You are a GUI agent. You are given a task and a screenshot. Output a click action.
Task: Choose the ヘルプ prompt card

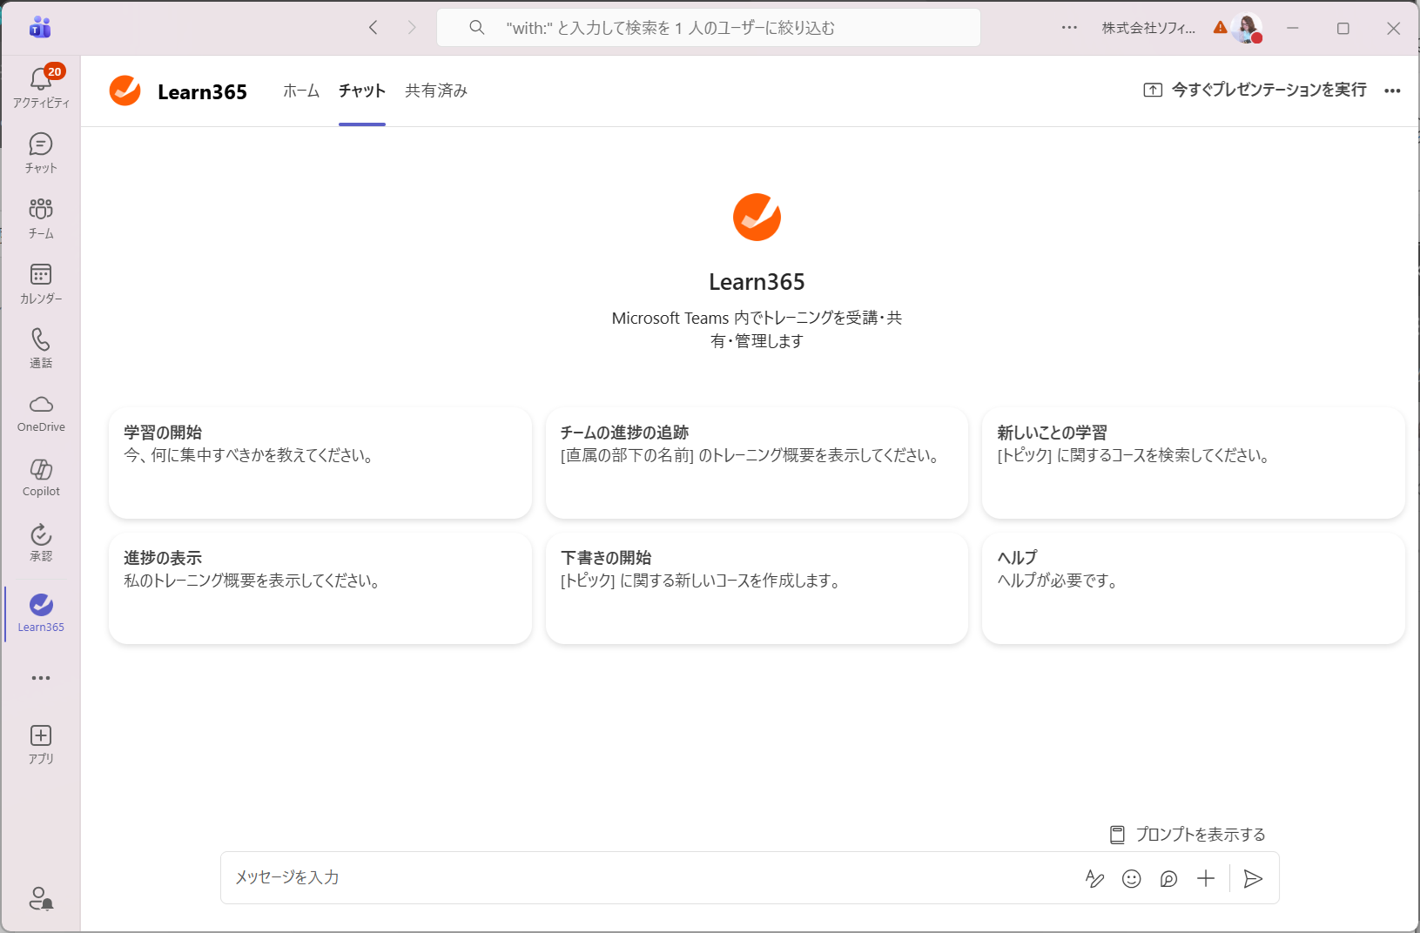1194,588
